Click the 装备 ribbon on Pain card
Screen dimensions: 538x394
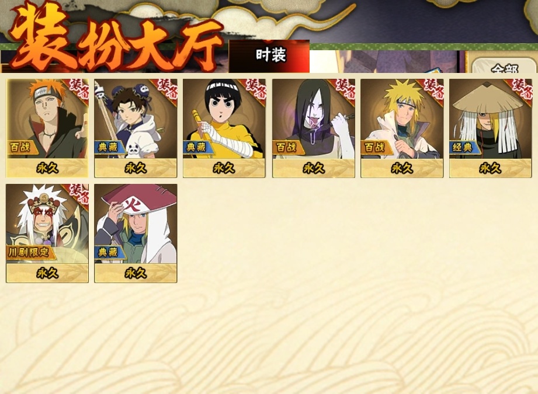80,88
